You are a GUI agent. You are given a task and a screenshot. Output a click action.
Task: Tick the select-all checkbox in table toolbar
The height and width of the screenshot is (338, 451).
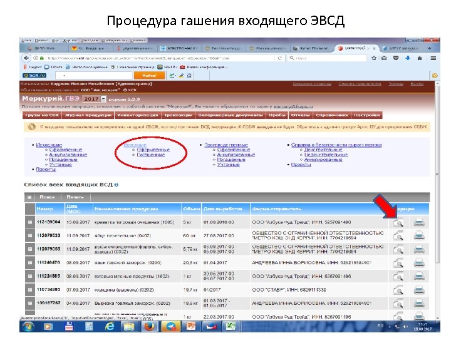pyautogui.click(x=29, y=197)
